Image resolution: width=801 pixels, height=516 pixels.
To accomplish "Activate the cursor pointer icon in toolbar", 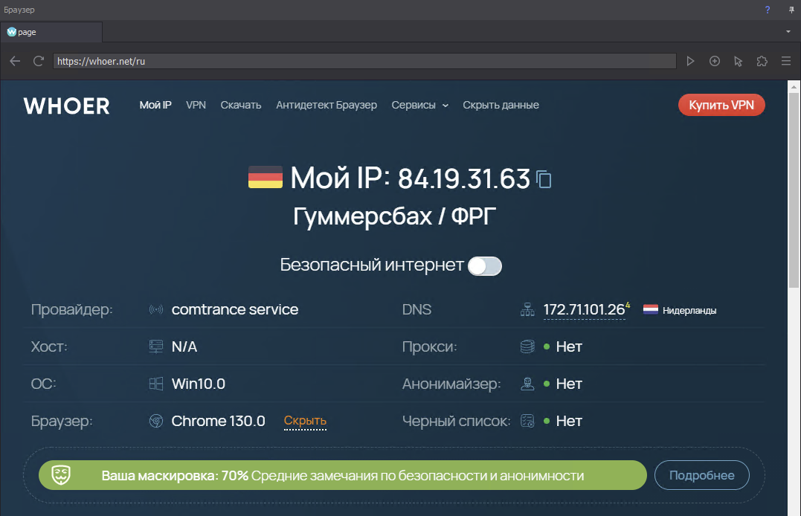I will point(739,61).
